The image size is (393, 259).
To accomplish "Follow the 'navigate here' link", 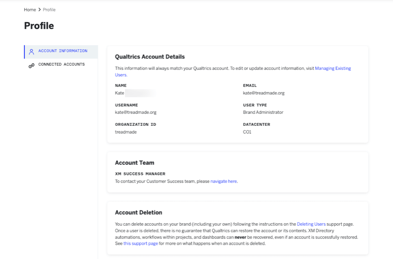I will (224, 181).
